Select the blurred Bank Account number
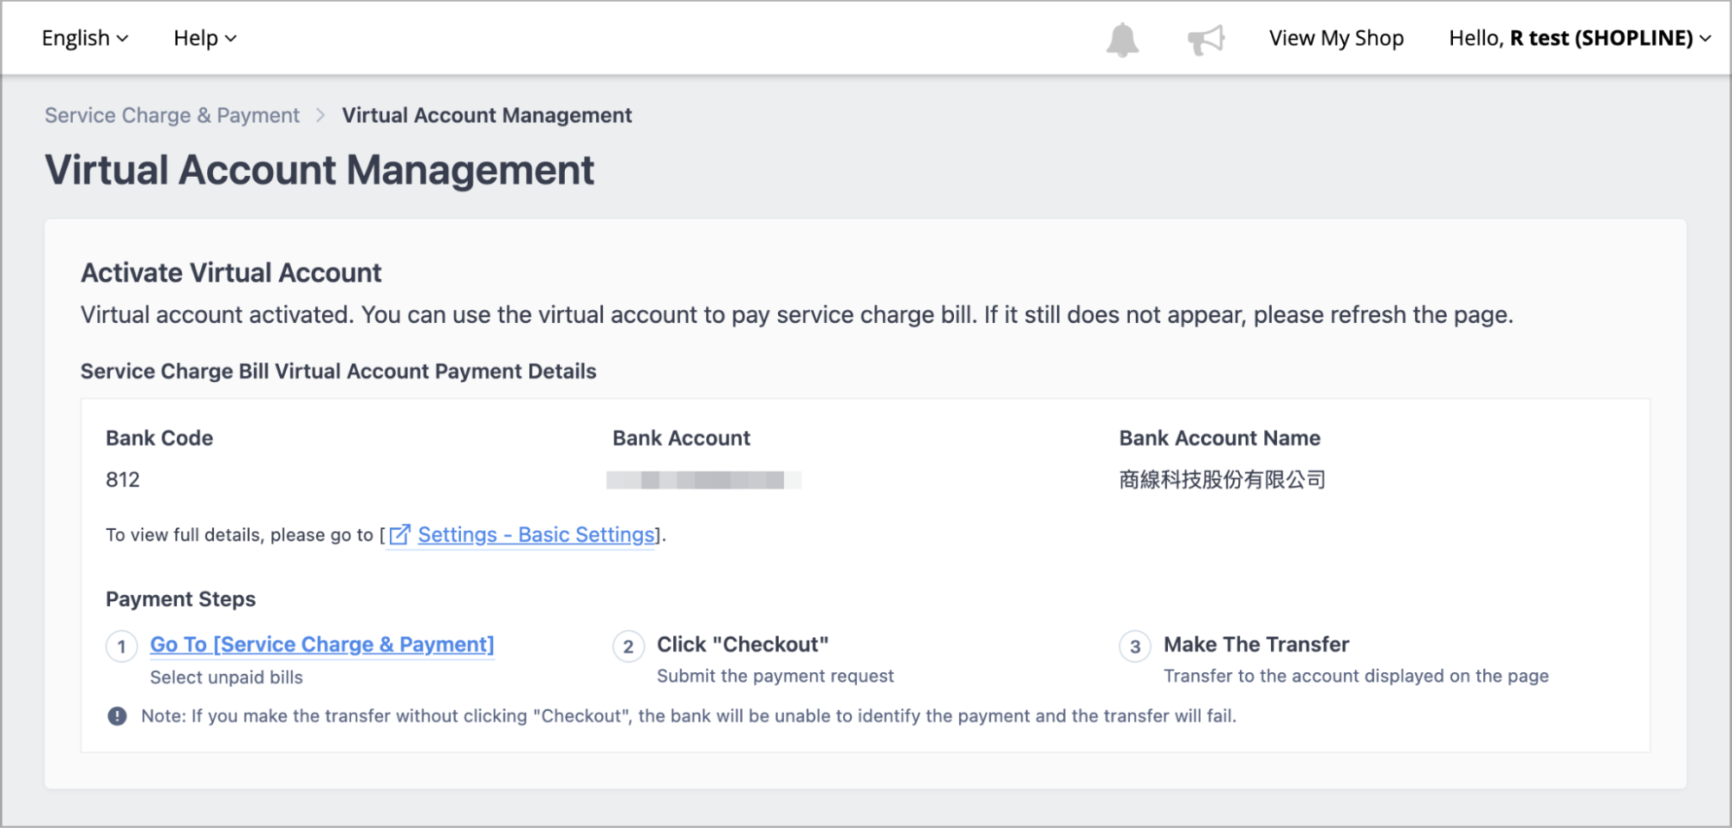Screen dimensions: 1732x828 [704, 480]
